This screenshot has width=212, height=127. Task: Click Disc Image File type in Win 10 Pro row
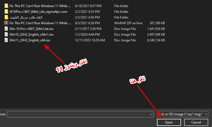[x=125, y=29]
